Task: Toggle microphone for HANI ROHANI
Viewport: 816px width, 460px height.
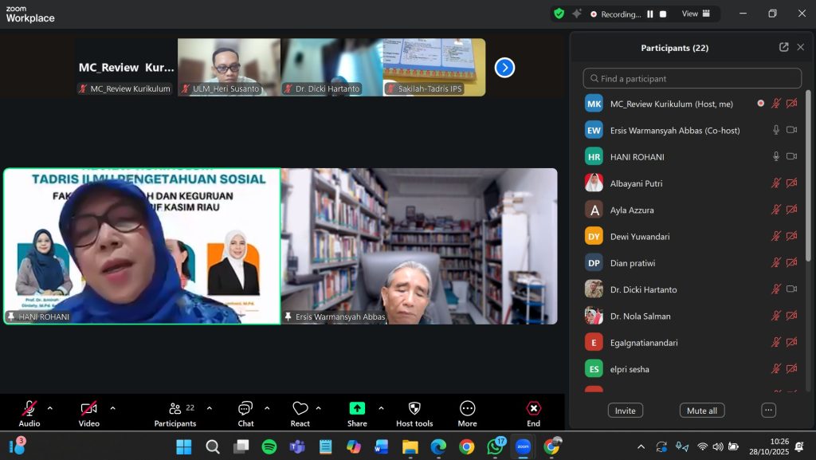Action: coord(775,157)
